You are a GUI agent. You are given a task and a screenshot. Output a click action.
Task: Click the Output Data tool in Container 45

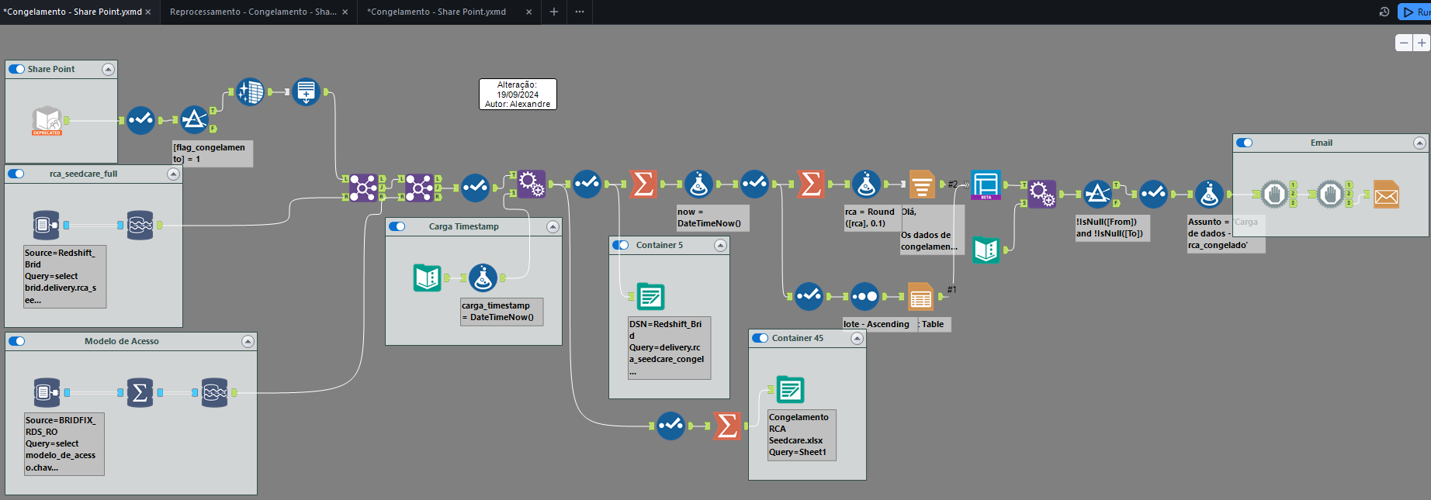790,389
